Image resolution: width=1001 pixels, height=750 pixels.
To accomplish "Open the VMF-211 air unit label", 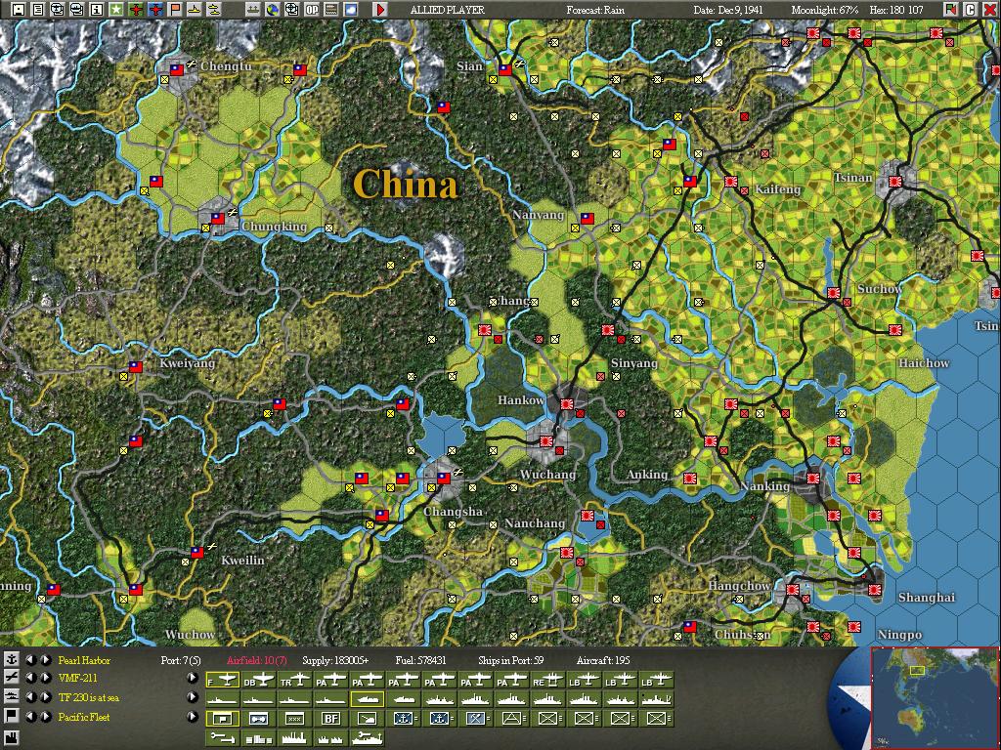I will click(77, 679).
